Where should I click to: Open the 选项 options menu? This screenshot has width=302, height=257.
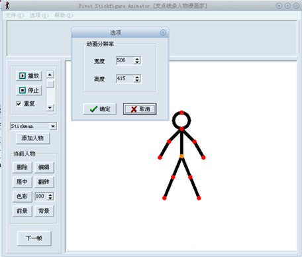click(x=39, y=15)
